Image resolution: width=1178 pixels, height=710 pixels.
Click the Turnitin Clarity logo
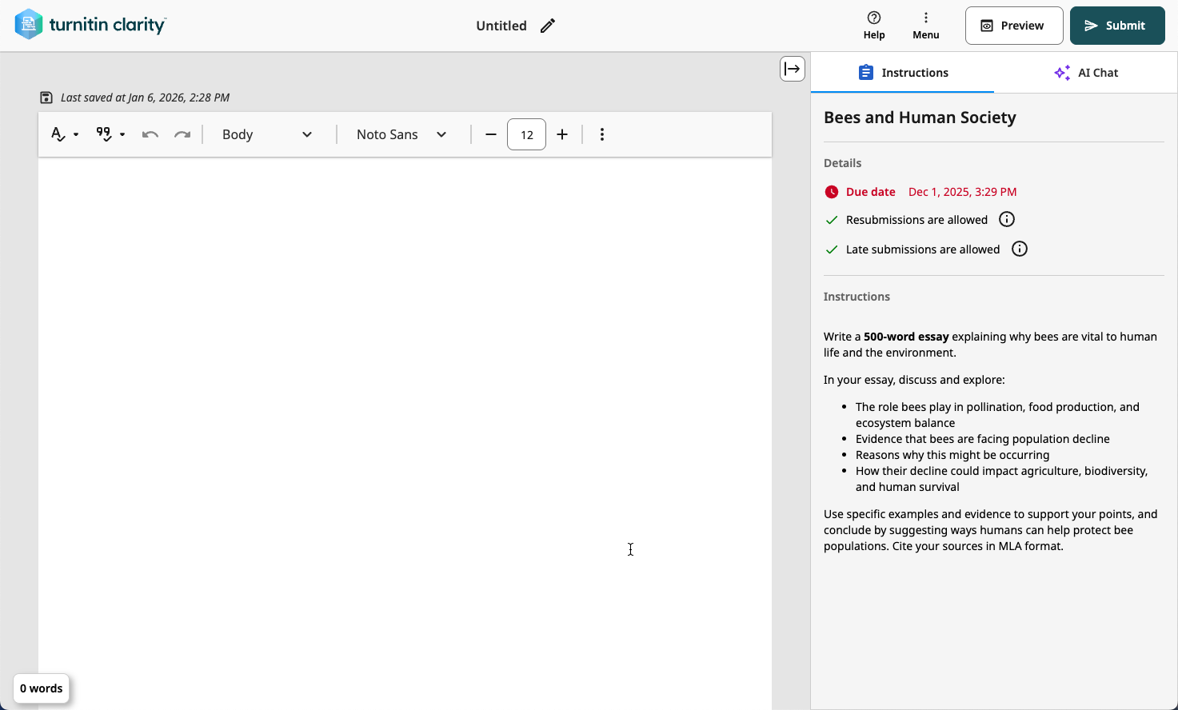tap(90, 25)
